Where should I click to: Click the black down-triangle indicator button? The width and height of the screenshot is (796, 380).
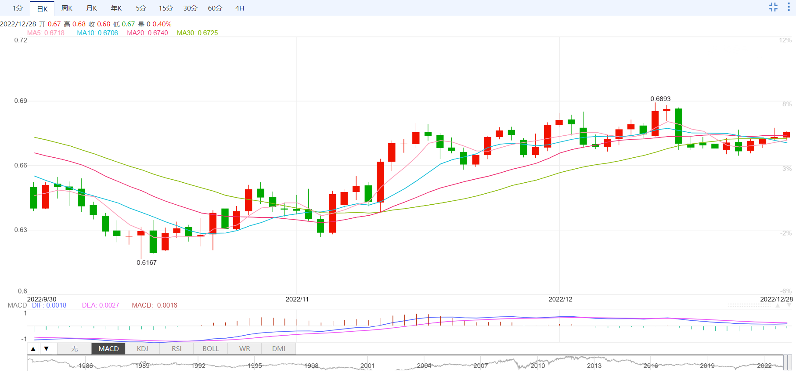(x=46, y=349)
